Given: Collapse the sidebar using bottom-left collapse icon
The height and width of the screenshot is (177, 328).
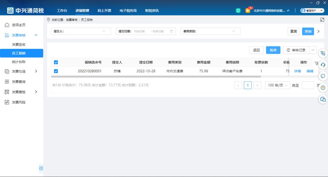Looking at the screenshot, I should tap(41, 168).
